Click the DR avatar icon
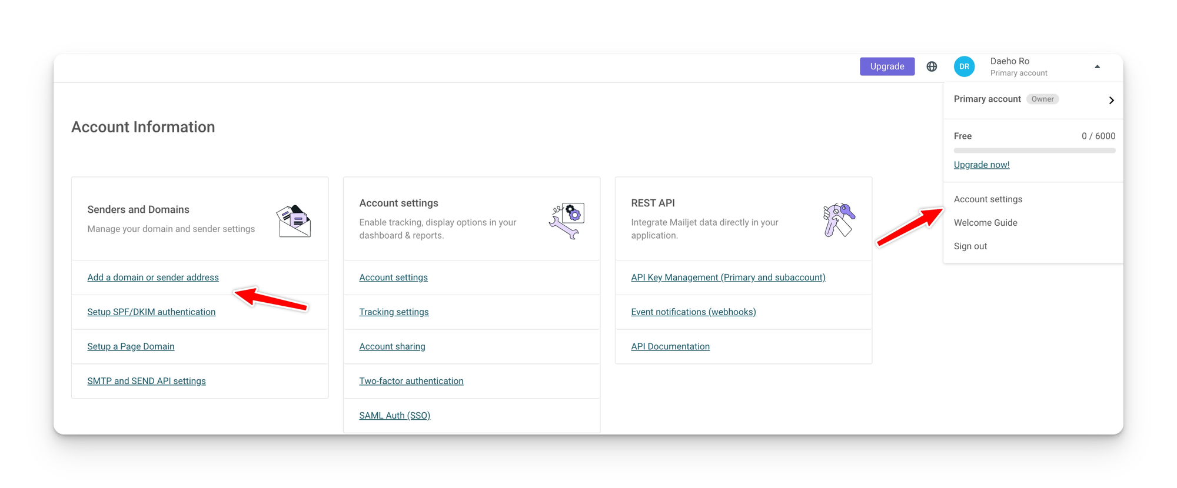This screenshot has width=1177, height=488. (x=964, y=66)
